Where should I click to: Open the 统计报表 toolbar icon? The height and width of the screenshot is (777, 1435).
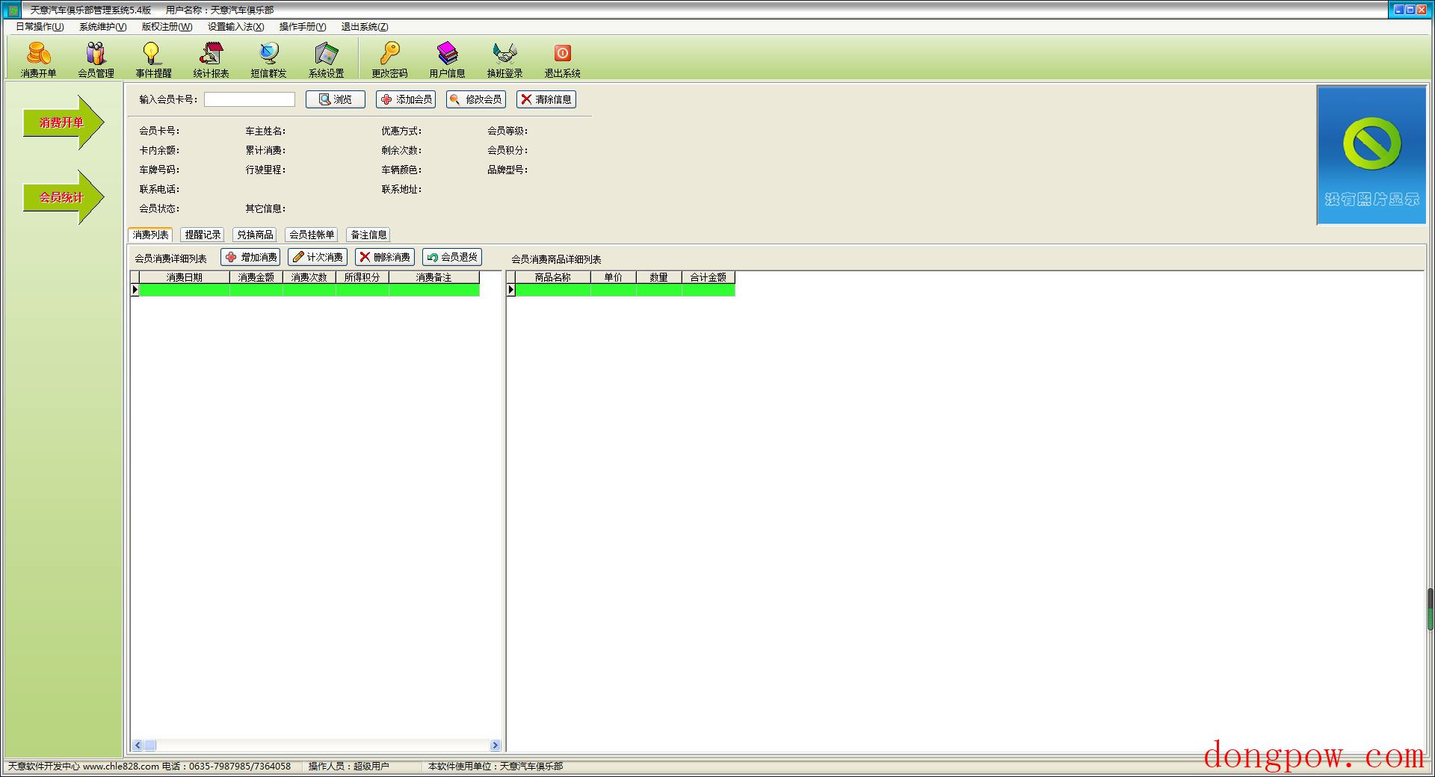tap(211, 59)
